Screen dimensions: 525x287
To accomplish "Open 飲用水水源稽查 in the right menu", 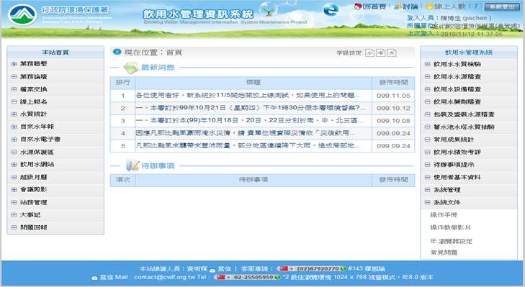I will [x=457, y=76].
